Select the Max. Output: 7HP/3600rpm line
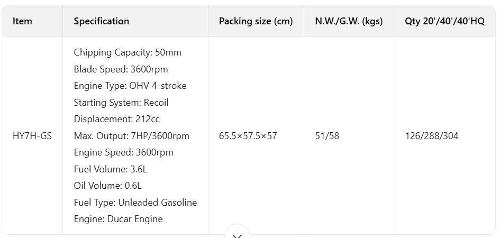The image size is (500, 238). (131, 136)
